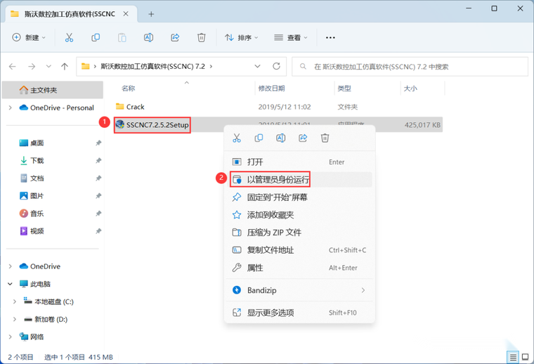Expand the 本地磁盘 (C:) node

tap(15, 301)
